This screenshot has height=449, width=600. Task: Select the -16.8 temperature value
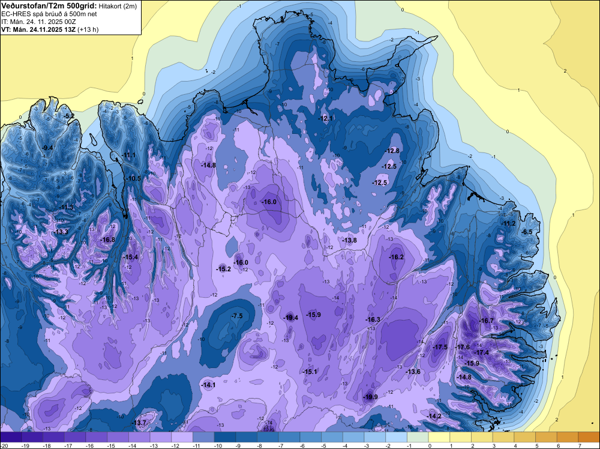(108, 240)
